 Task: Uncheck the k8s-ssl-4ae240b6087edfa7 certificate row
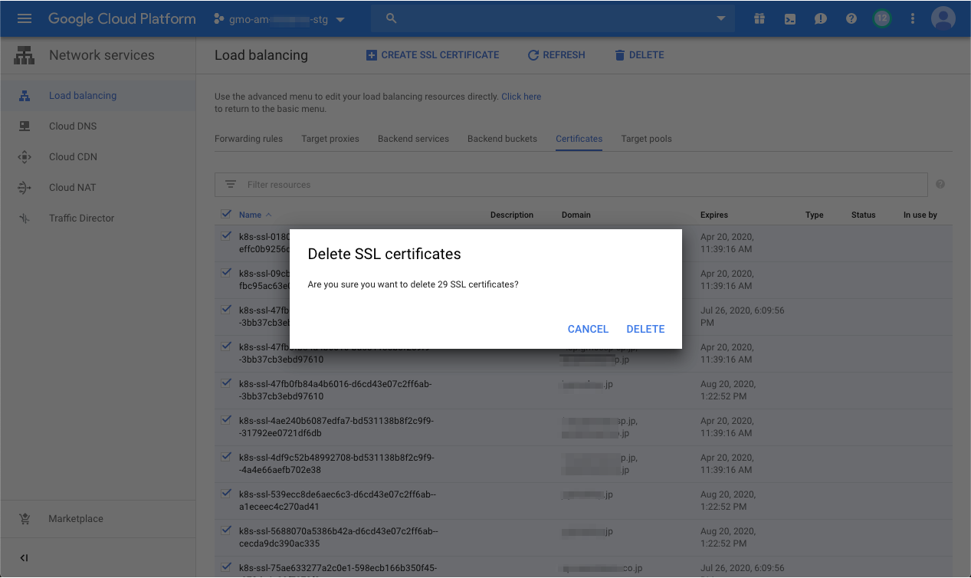226,420
